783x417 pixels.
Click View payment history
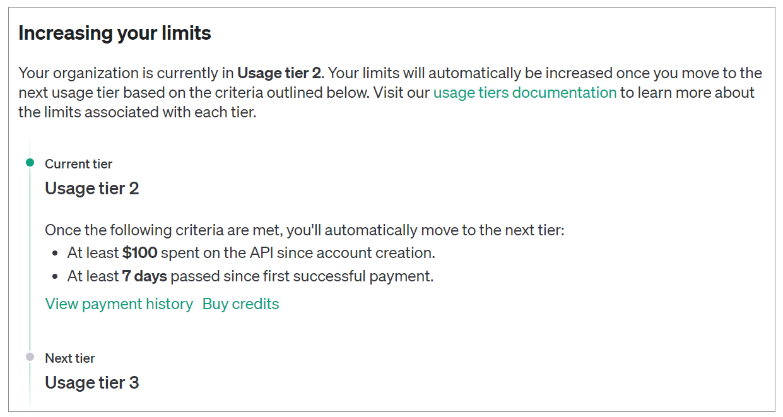pos(119,304)
